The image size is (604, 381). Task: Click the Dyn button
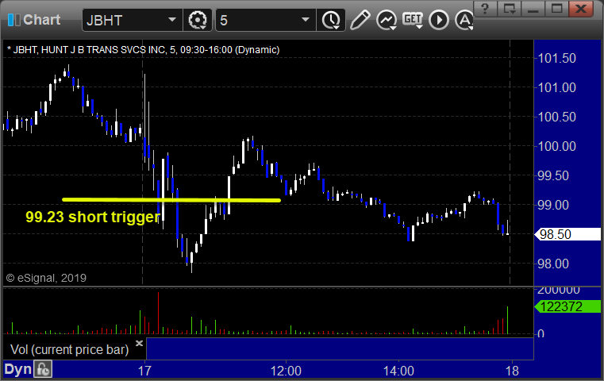click(x=17, y=369)
